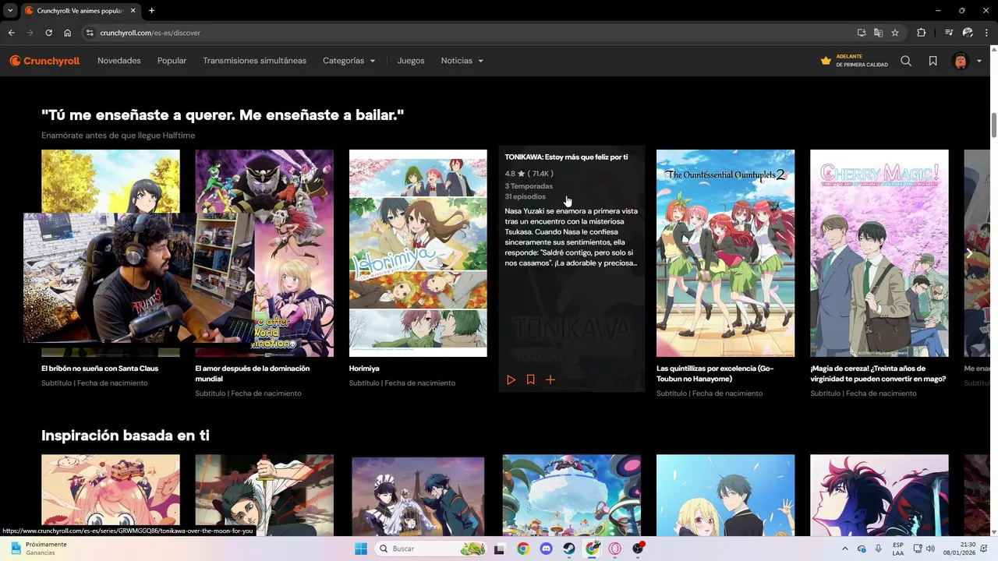Go to Transmisiones simultáneas
The width and height of the screenshot is (998, 561).
(x=254, y=61)
